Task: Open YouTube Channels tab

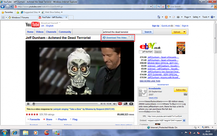Action: point(51,32)
